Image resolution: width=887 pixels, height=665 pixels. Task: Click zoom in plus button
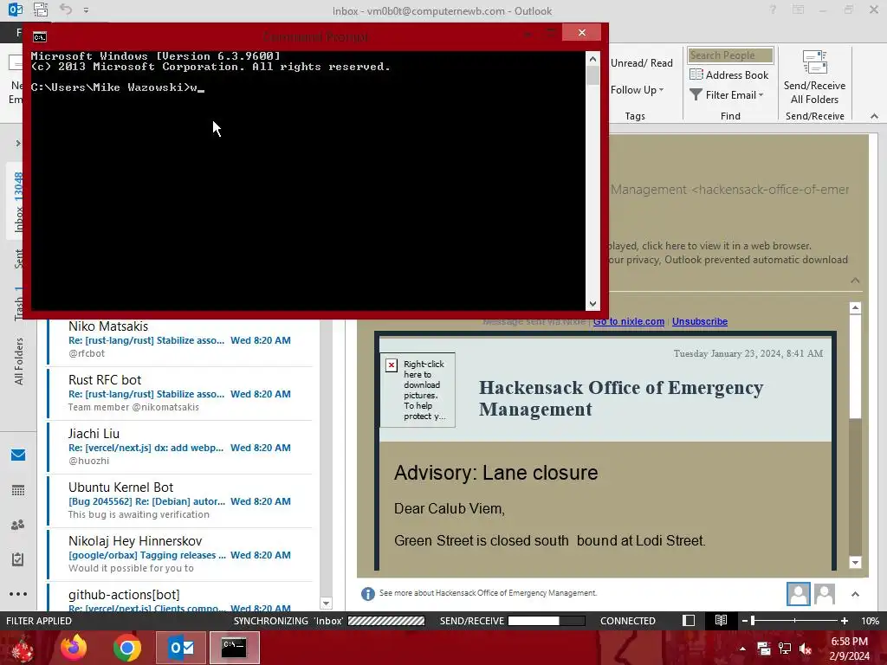coord(844,621)
